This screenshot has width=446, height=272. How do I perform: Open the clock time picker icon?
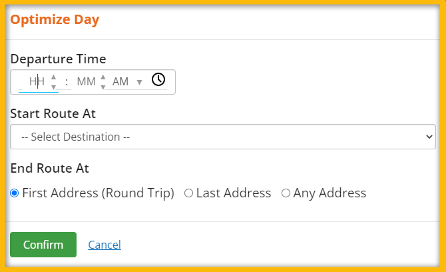coord(158,79)
